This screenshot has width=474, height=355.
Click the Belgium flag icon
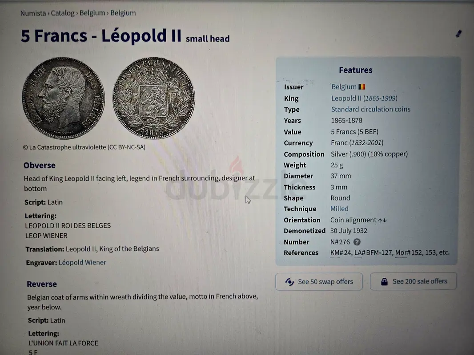[x=362, y=87]
